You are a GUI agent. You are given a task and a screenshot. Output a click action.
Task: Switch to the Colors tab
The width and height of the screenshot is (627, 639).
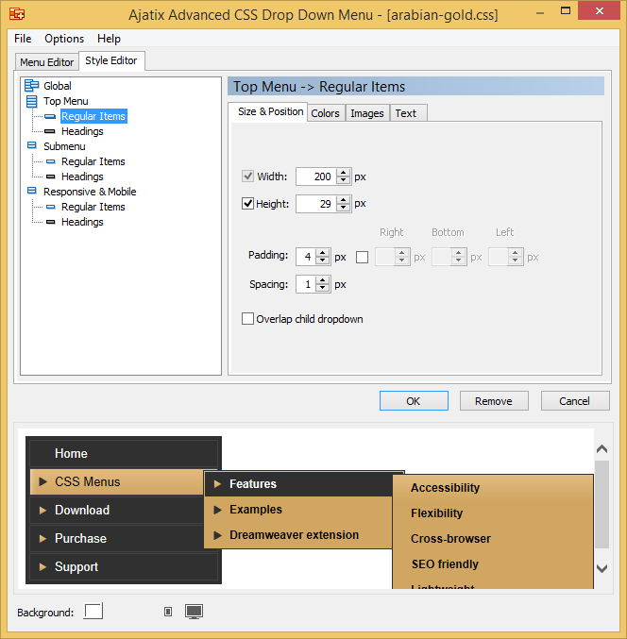click(326, 113)
